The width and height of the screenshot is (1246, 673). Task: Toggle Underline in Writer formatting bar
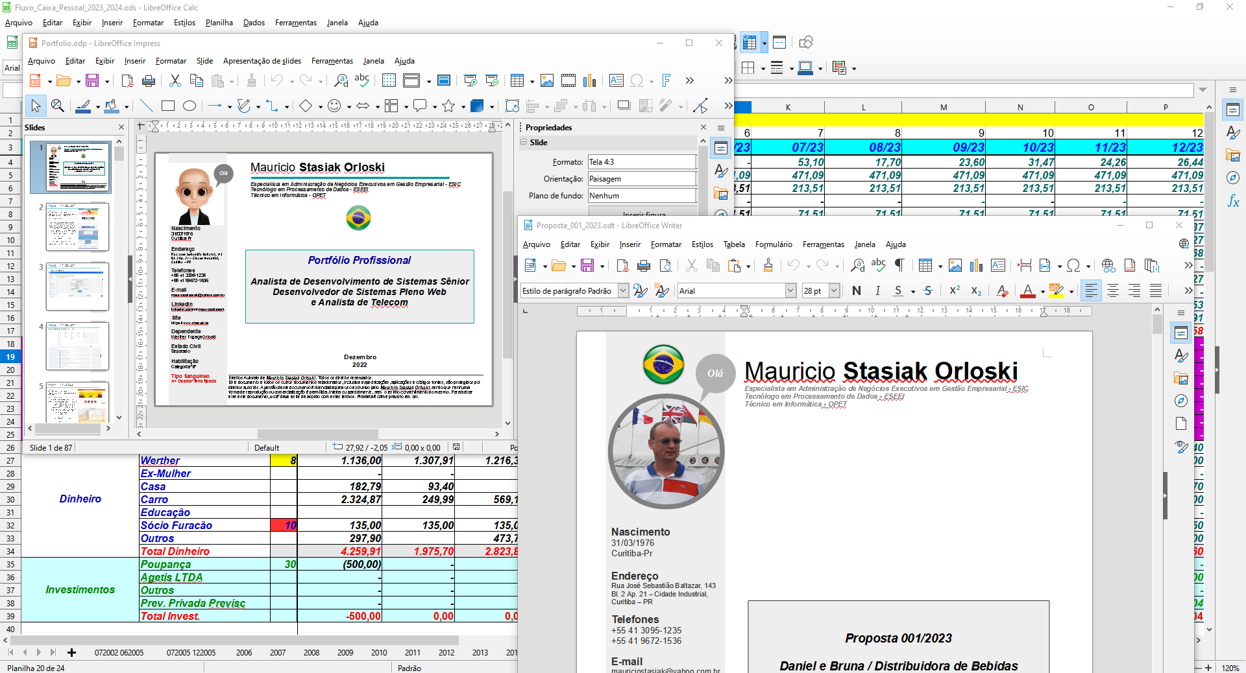[898, 291]
